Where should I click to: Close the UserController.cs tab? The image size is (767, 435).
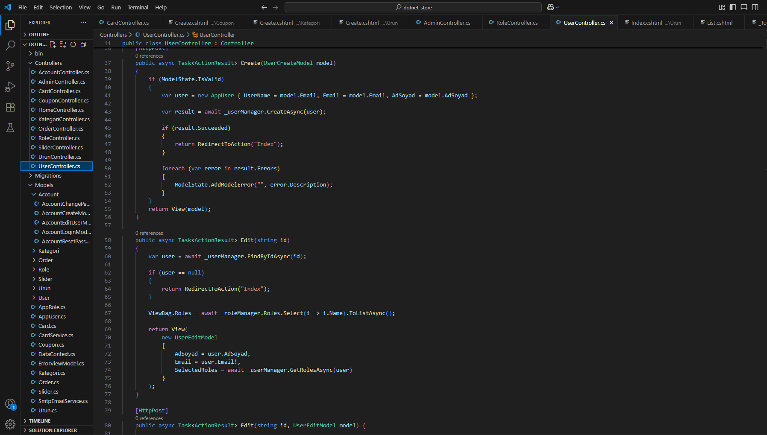click(x=611, y=23)
